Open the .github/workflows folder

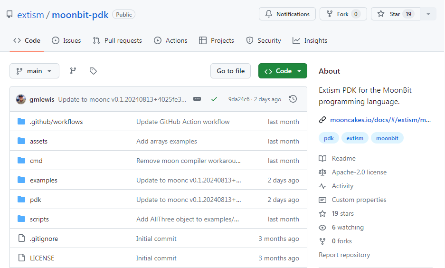[x=56, y=122]
